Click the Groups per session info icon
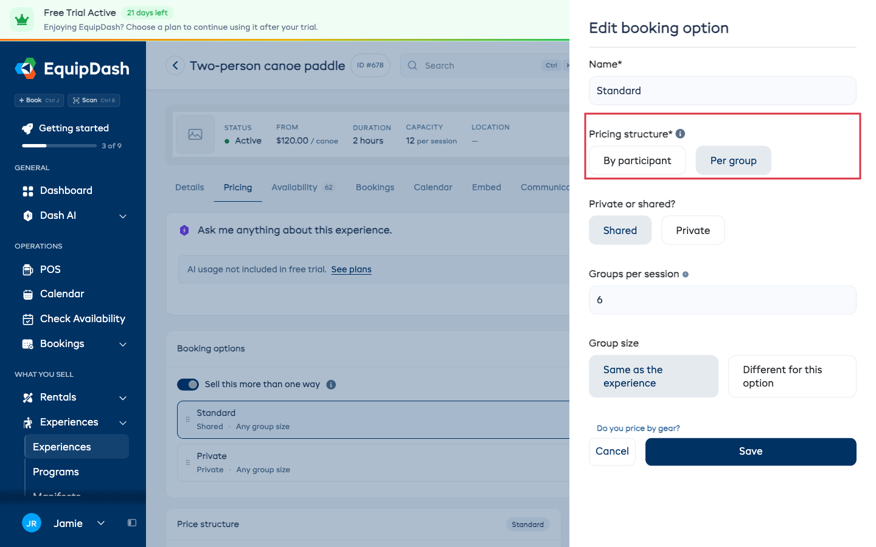Image resolution: width=876 pixels, height=547 pixels. click(686, 274)
